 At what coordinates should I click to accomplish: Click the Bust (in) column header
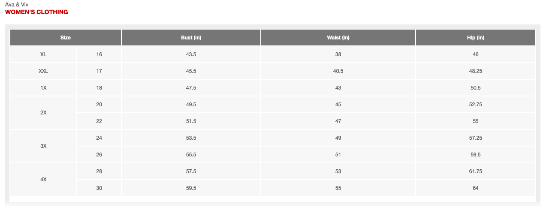click(191, 37)
